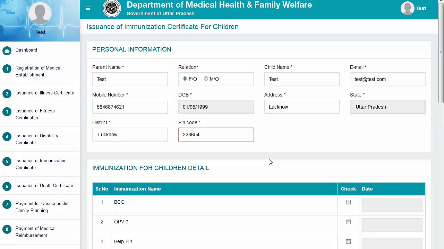Screen dimensions: 444x249
Task: Click the number 5 badge for Immunization Certificate
Action: tap(7, 162)
